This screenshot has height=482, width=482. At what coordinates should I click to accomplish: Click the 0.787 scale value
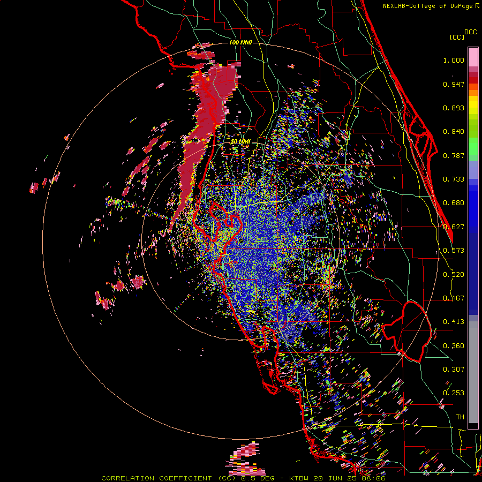click(454, 155)
